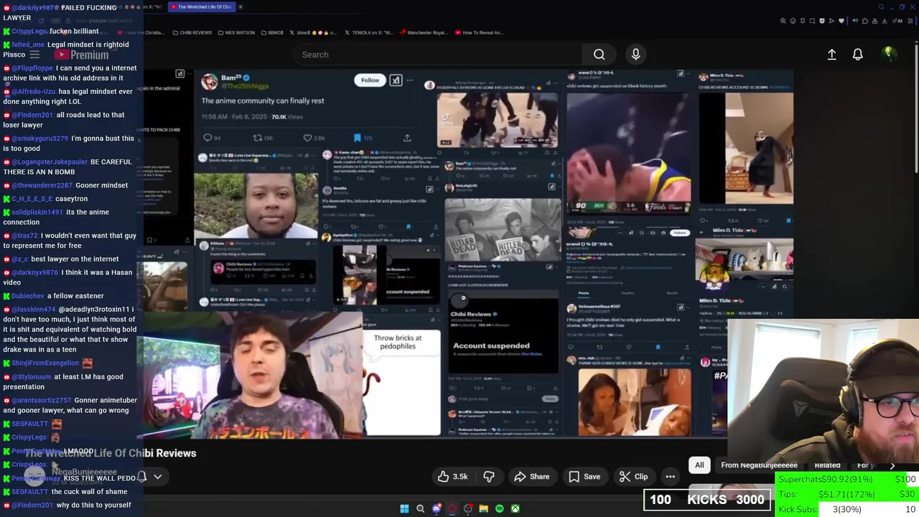
Task: Click the Superchats $90.92 goal row
Action: click(x=847, y=479)
